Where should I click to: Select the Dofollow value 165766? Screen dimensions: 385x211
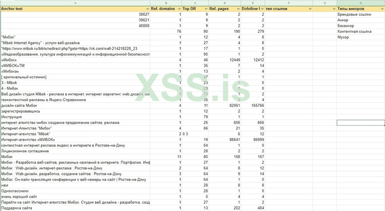pyautogui.click(x=253, y=105)
